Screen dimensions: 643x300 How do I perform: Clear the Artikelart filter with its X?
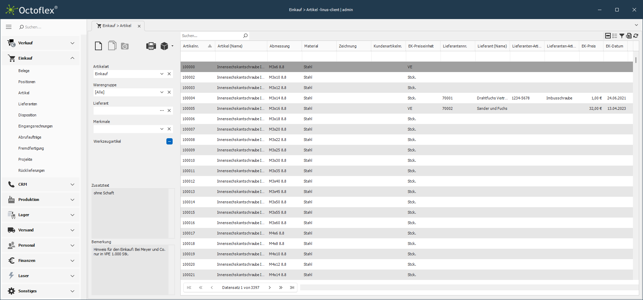[x=169, y=74]
